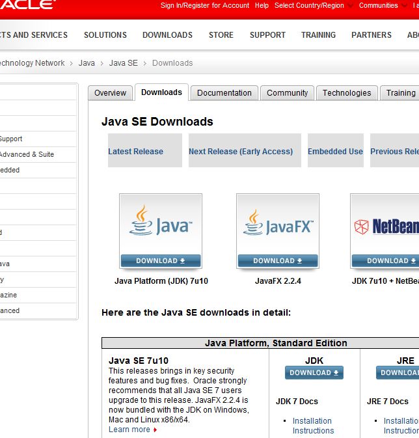
Task: Go to Java SE breadcrumb link
Action: click(124, 63)
